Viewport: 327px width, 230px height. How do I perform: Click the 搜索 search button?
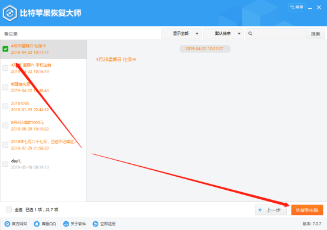point(315,34)
